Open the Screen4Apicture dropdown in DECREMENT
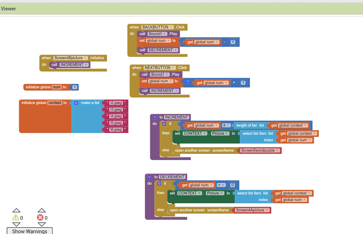 (x=267, y=210)
